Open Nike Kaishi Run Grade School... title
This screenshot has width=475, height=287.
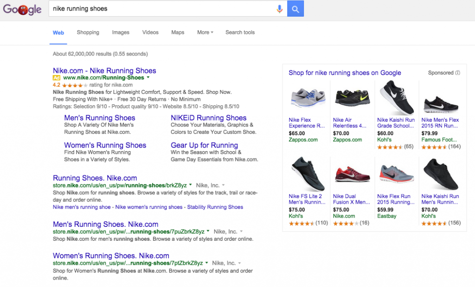pos(396,123)
